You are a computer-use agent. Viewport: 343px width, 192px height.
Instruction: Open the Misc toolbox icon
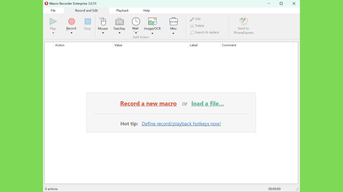tap(174, 21)
